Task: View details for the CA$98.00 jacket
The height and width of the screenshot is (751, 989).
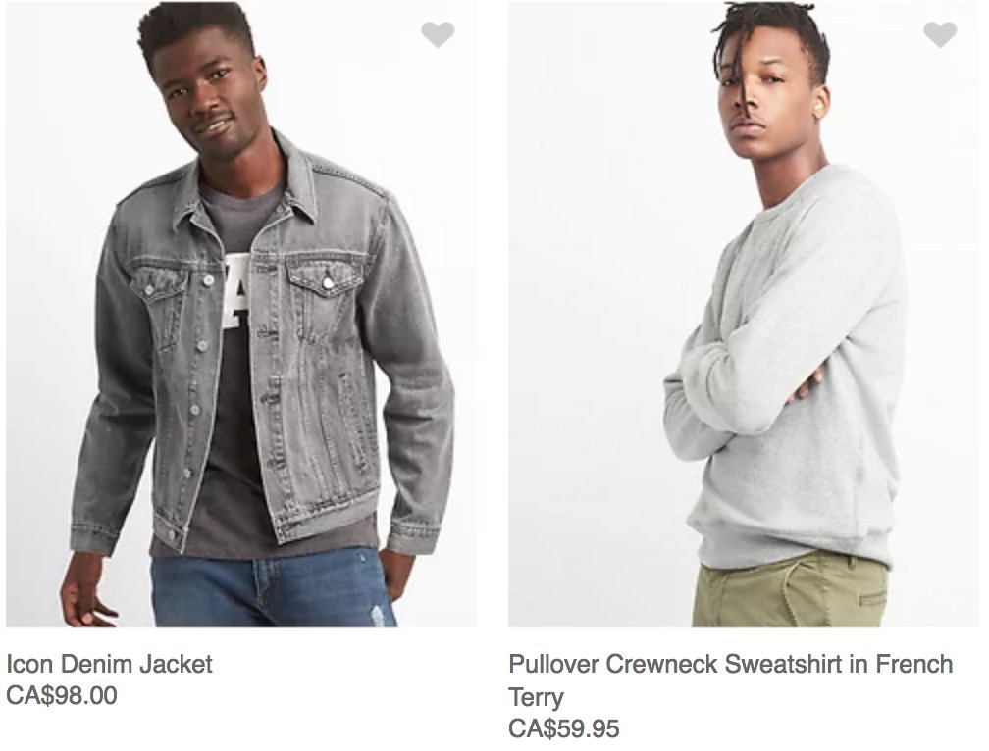Action: tap(109, 664)
